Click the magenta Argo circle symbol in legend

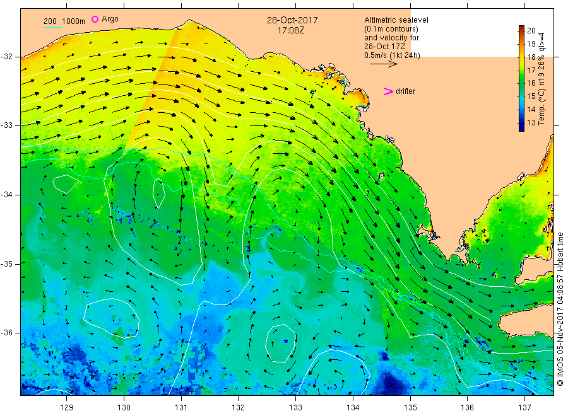coord(95,19)
